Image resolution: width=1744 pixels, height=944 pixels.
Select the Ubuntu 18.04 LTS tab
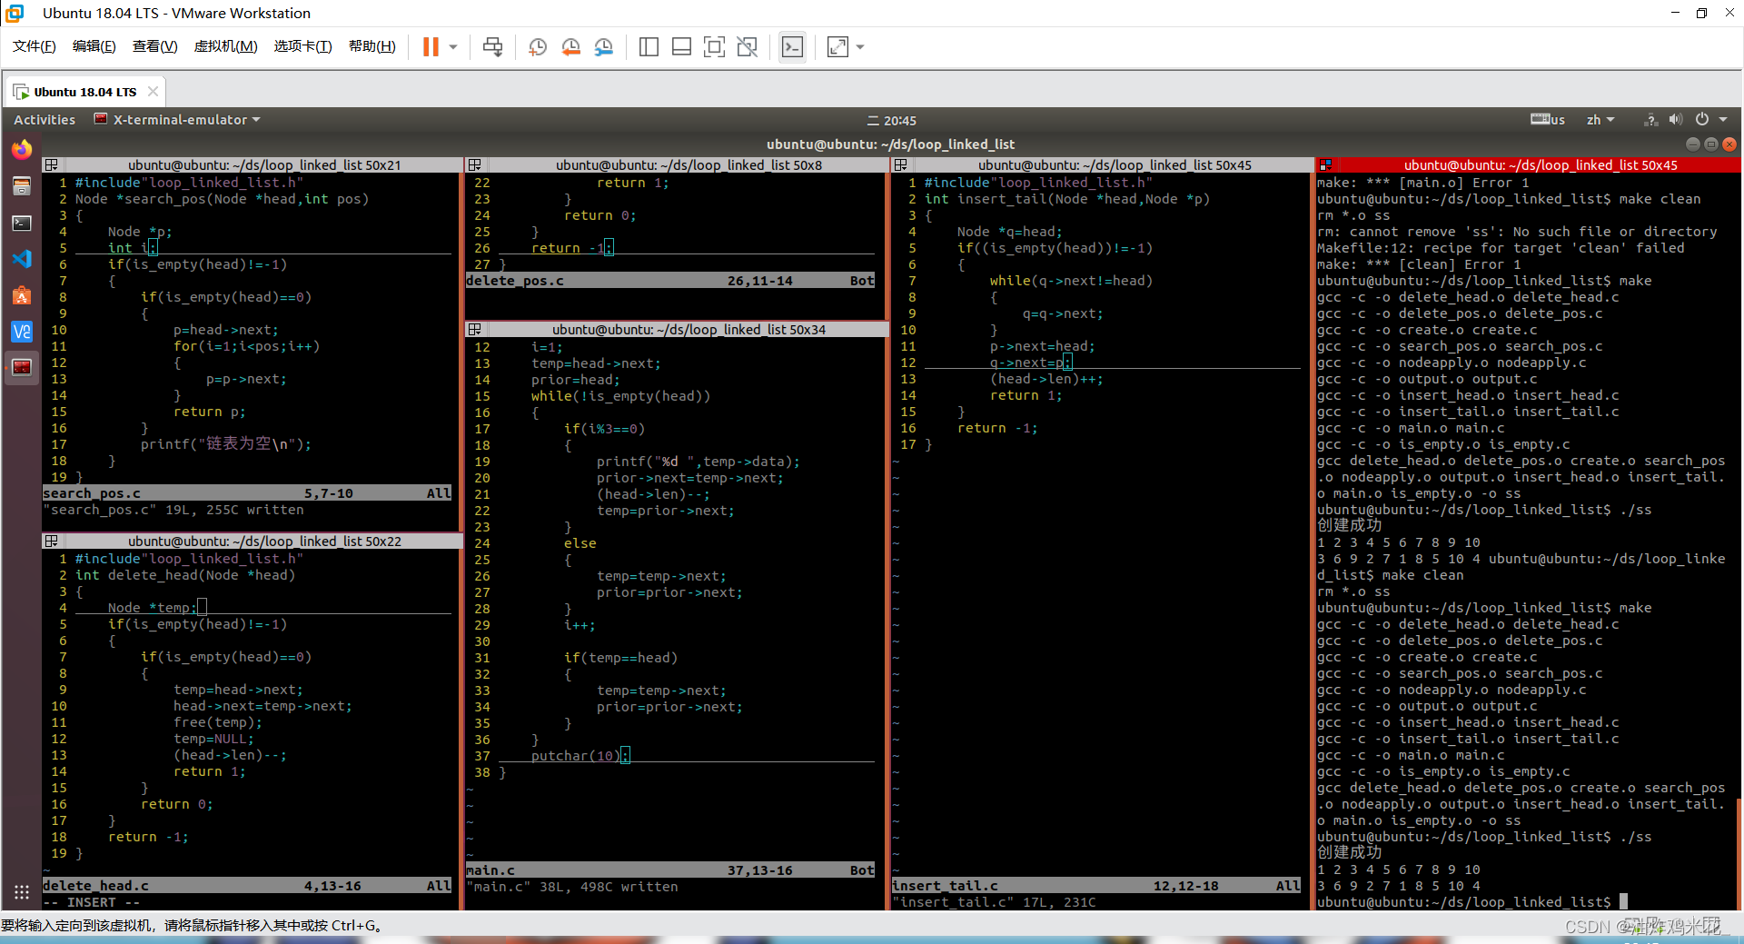coord(84,92)
